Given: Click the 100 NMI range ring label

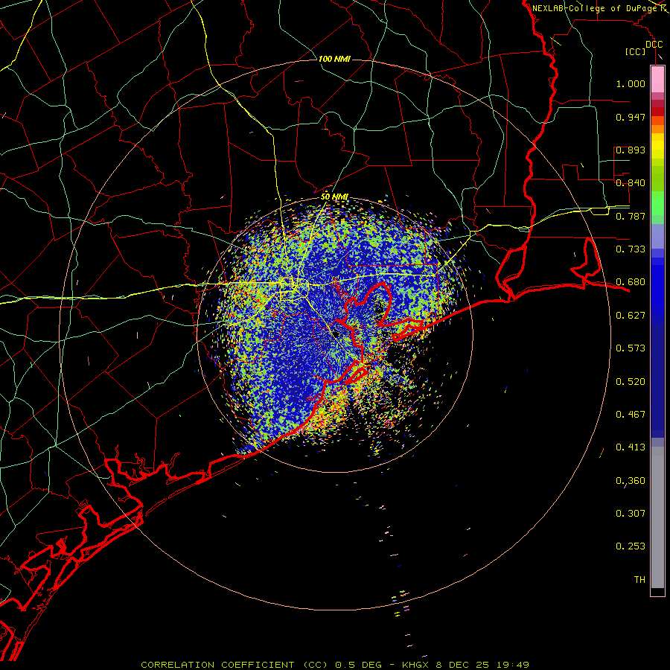Looking at the screenshot, I should [x=334, y=59].
